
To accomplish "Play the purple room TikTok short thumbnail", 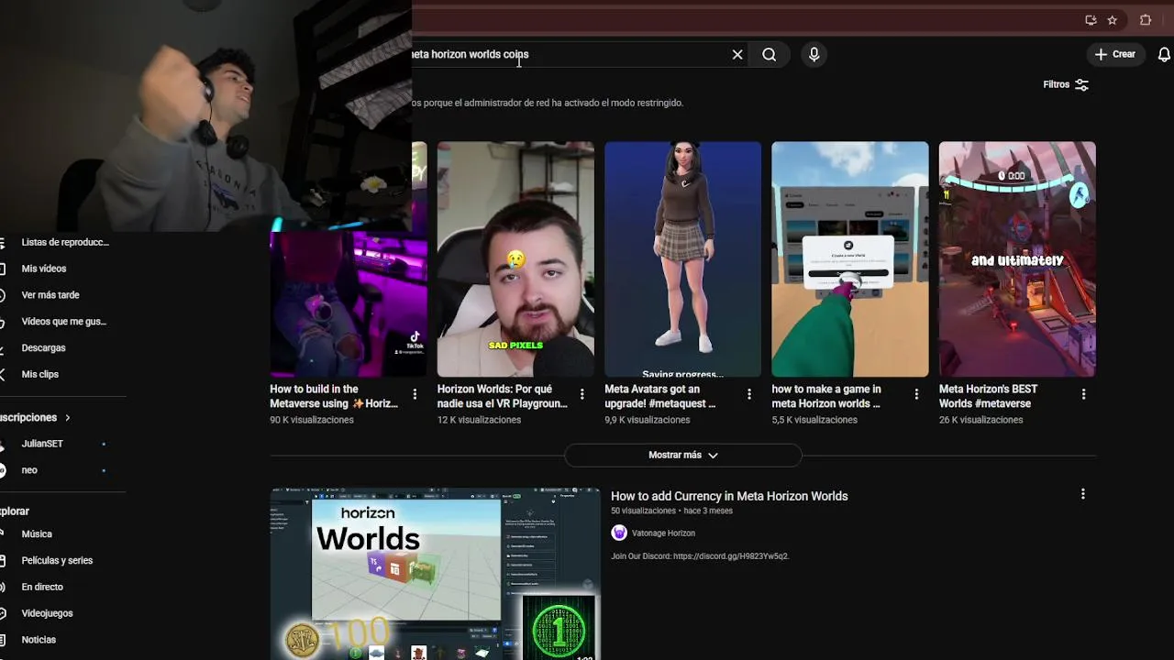I will point(349,302).
